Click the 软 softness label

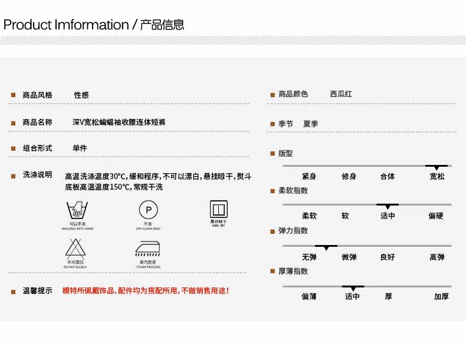345,216
